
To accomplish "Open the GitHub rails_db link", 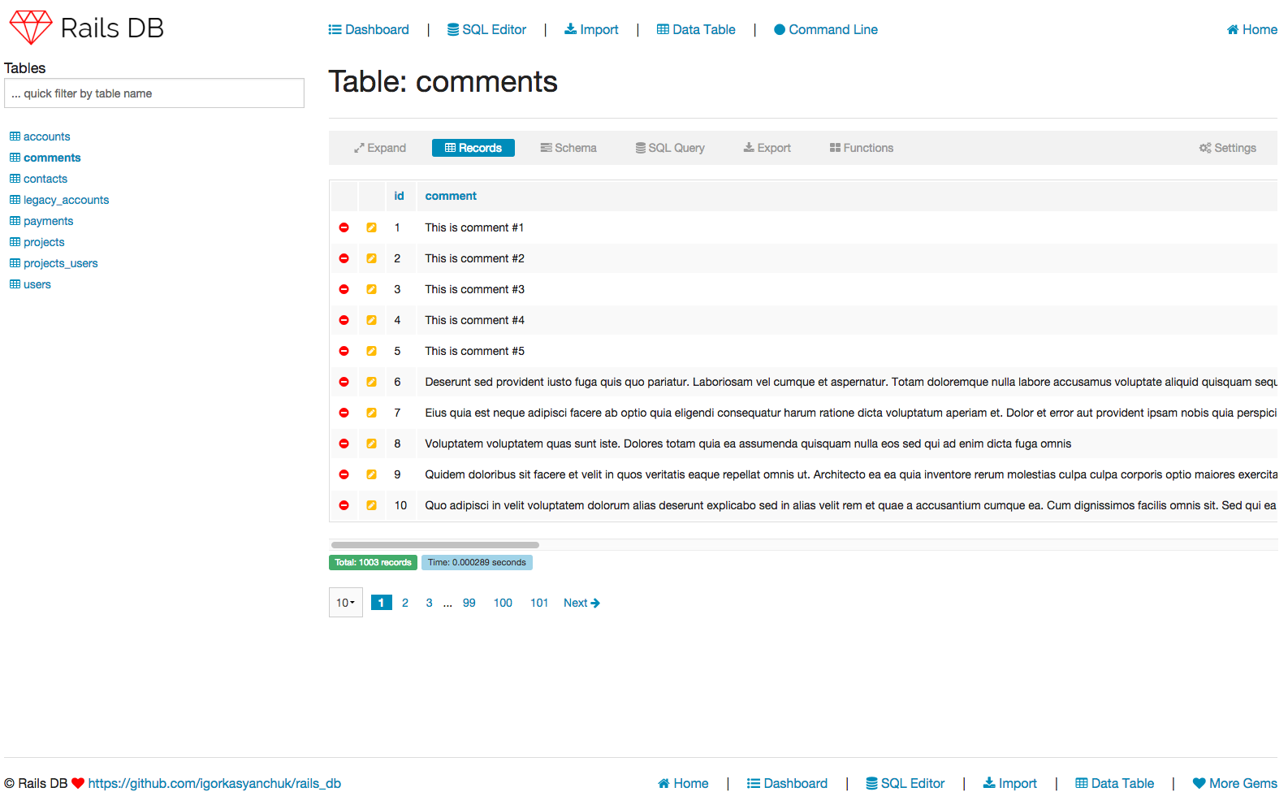I will click(214, 783).
